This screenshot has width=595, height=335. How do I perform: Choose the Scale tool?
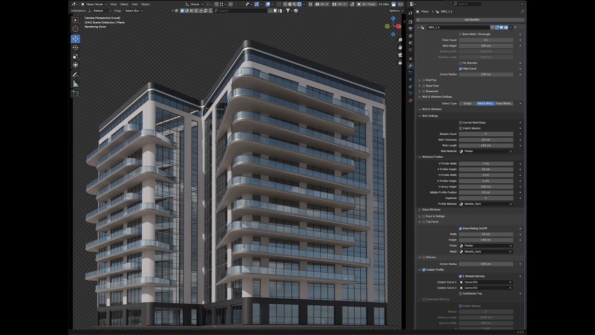point(75,56)
